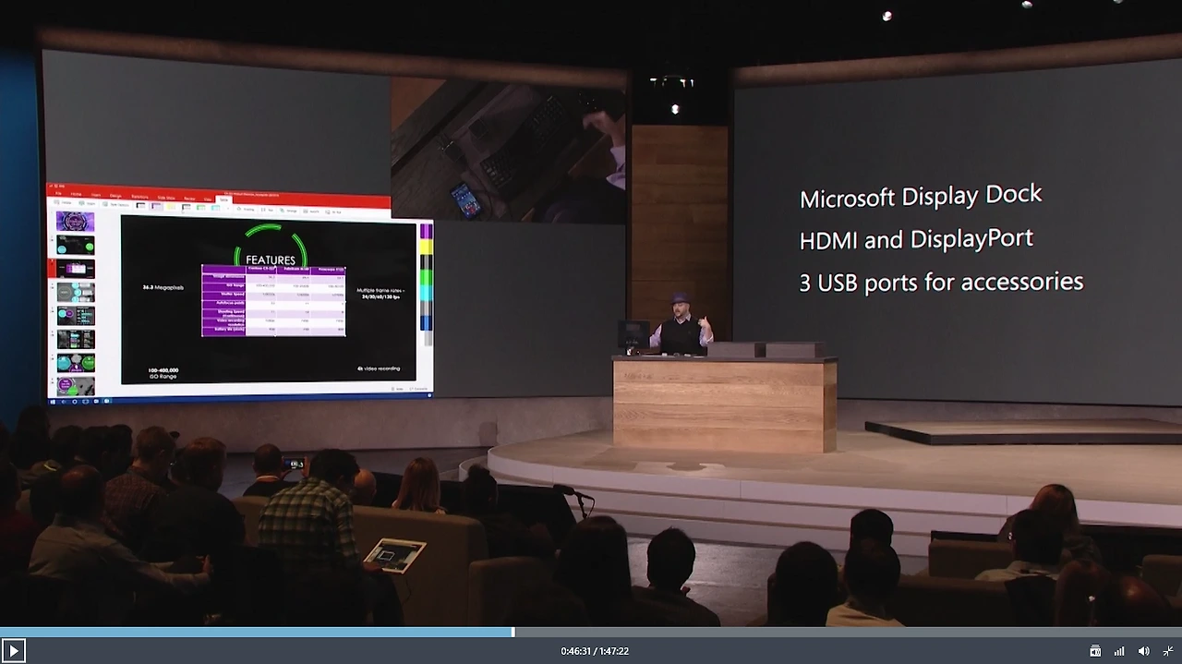Click the 0:46:31 / 1:47:22 time display
This screenshot has height=664, width=1182.
tap(595, 651)
